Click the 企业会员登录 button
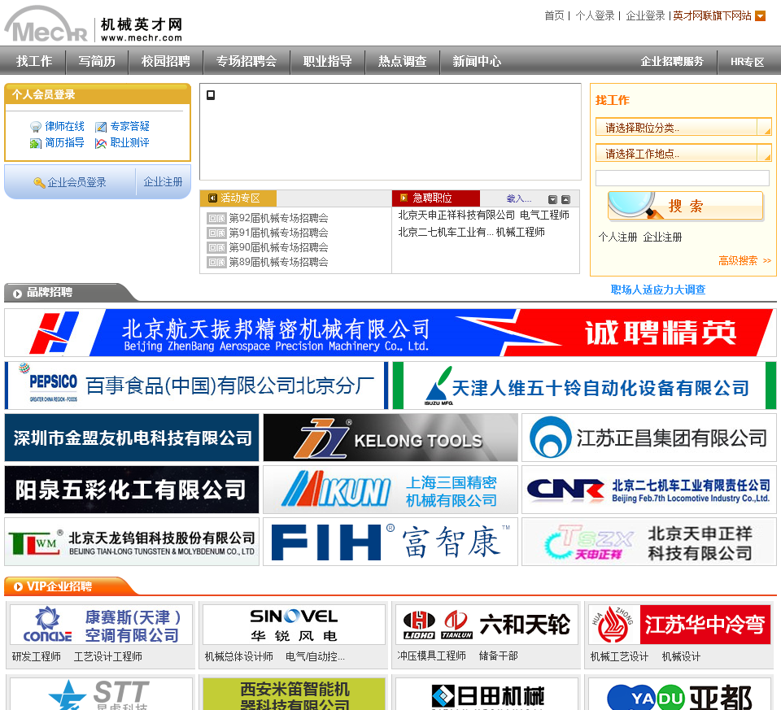The image size is (781, 710). pyautogui.click(x=70, y=182)
